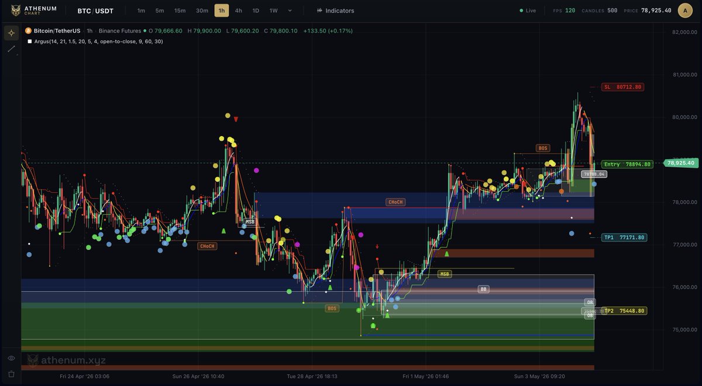Click the Bitcoin/TetherUS legend title
Viewport: 702px width, 386px height.
[x=57, y=30]
